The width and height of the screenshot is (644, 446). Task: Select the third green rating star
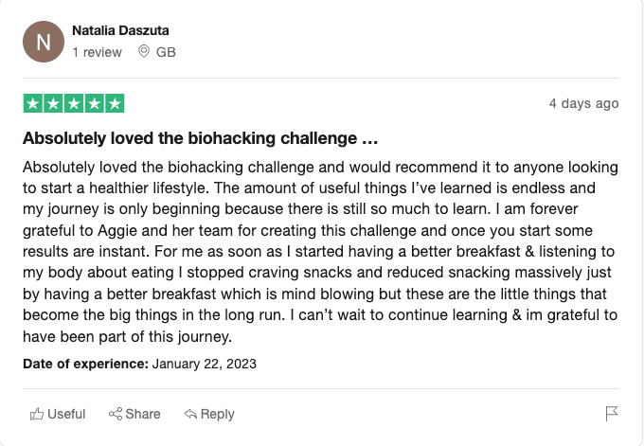74,103
